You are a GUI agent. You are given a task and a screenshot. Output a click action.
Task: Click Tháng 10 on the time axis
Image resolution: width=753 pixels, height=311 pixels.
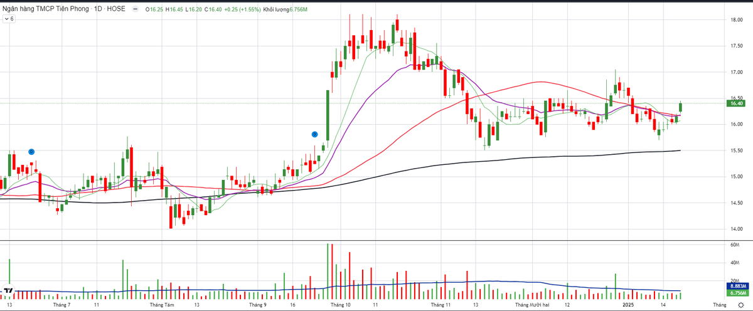[340, 304]
